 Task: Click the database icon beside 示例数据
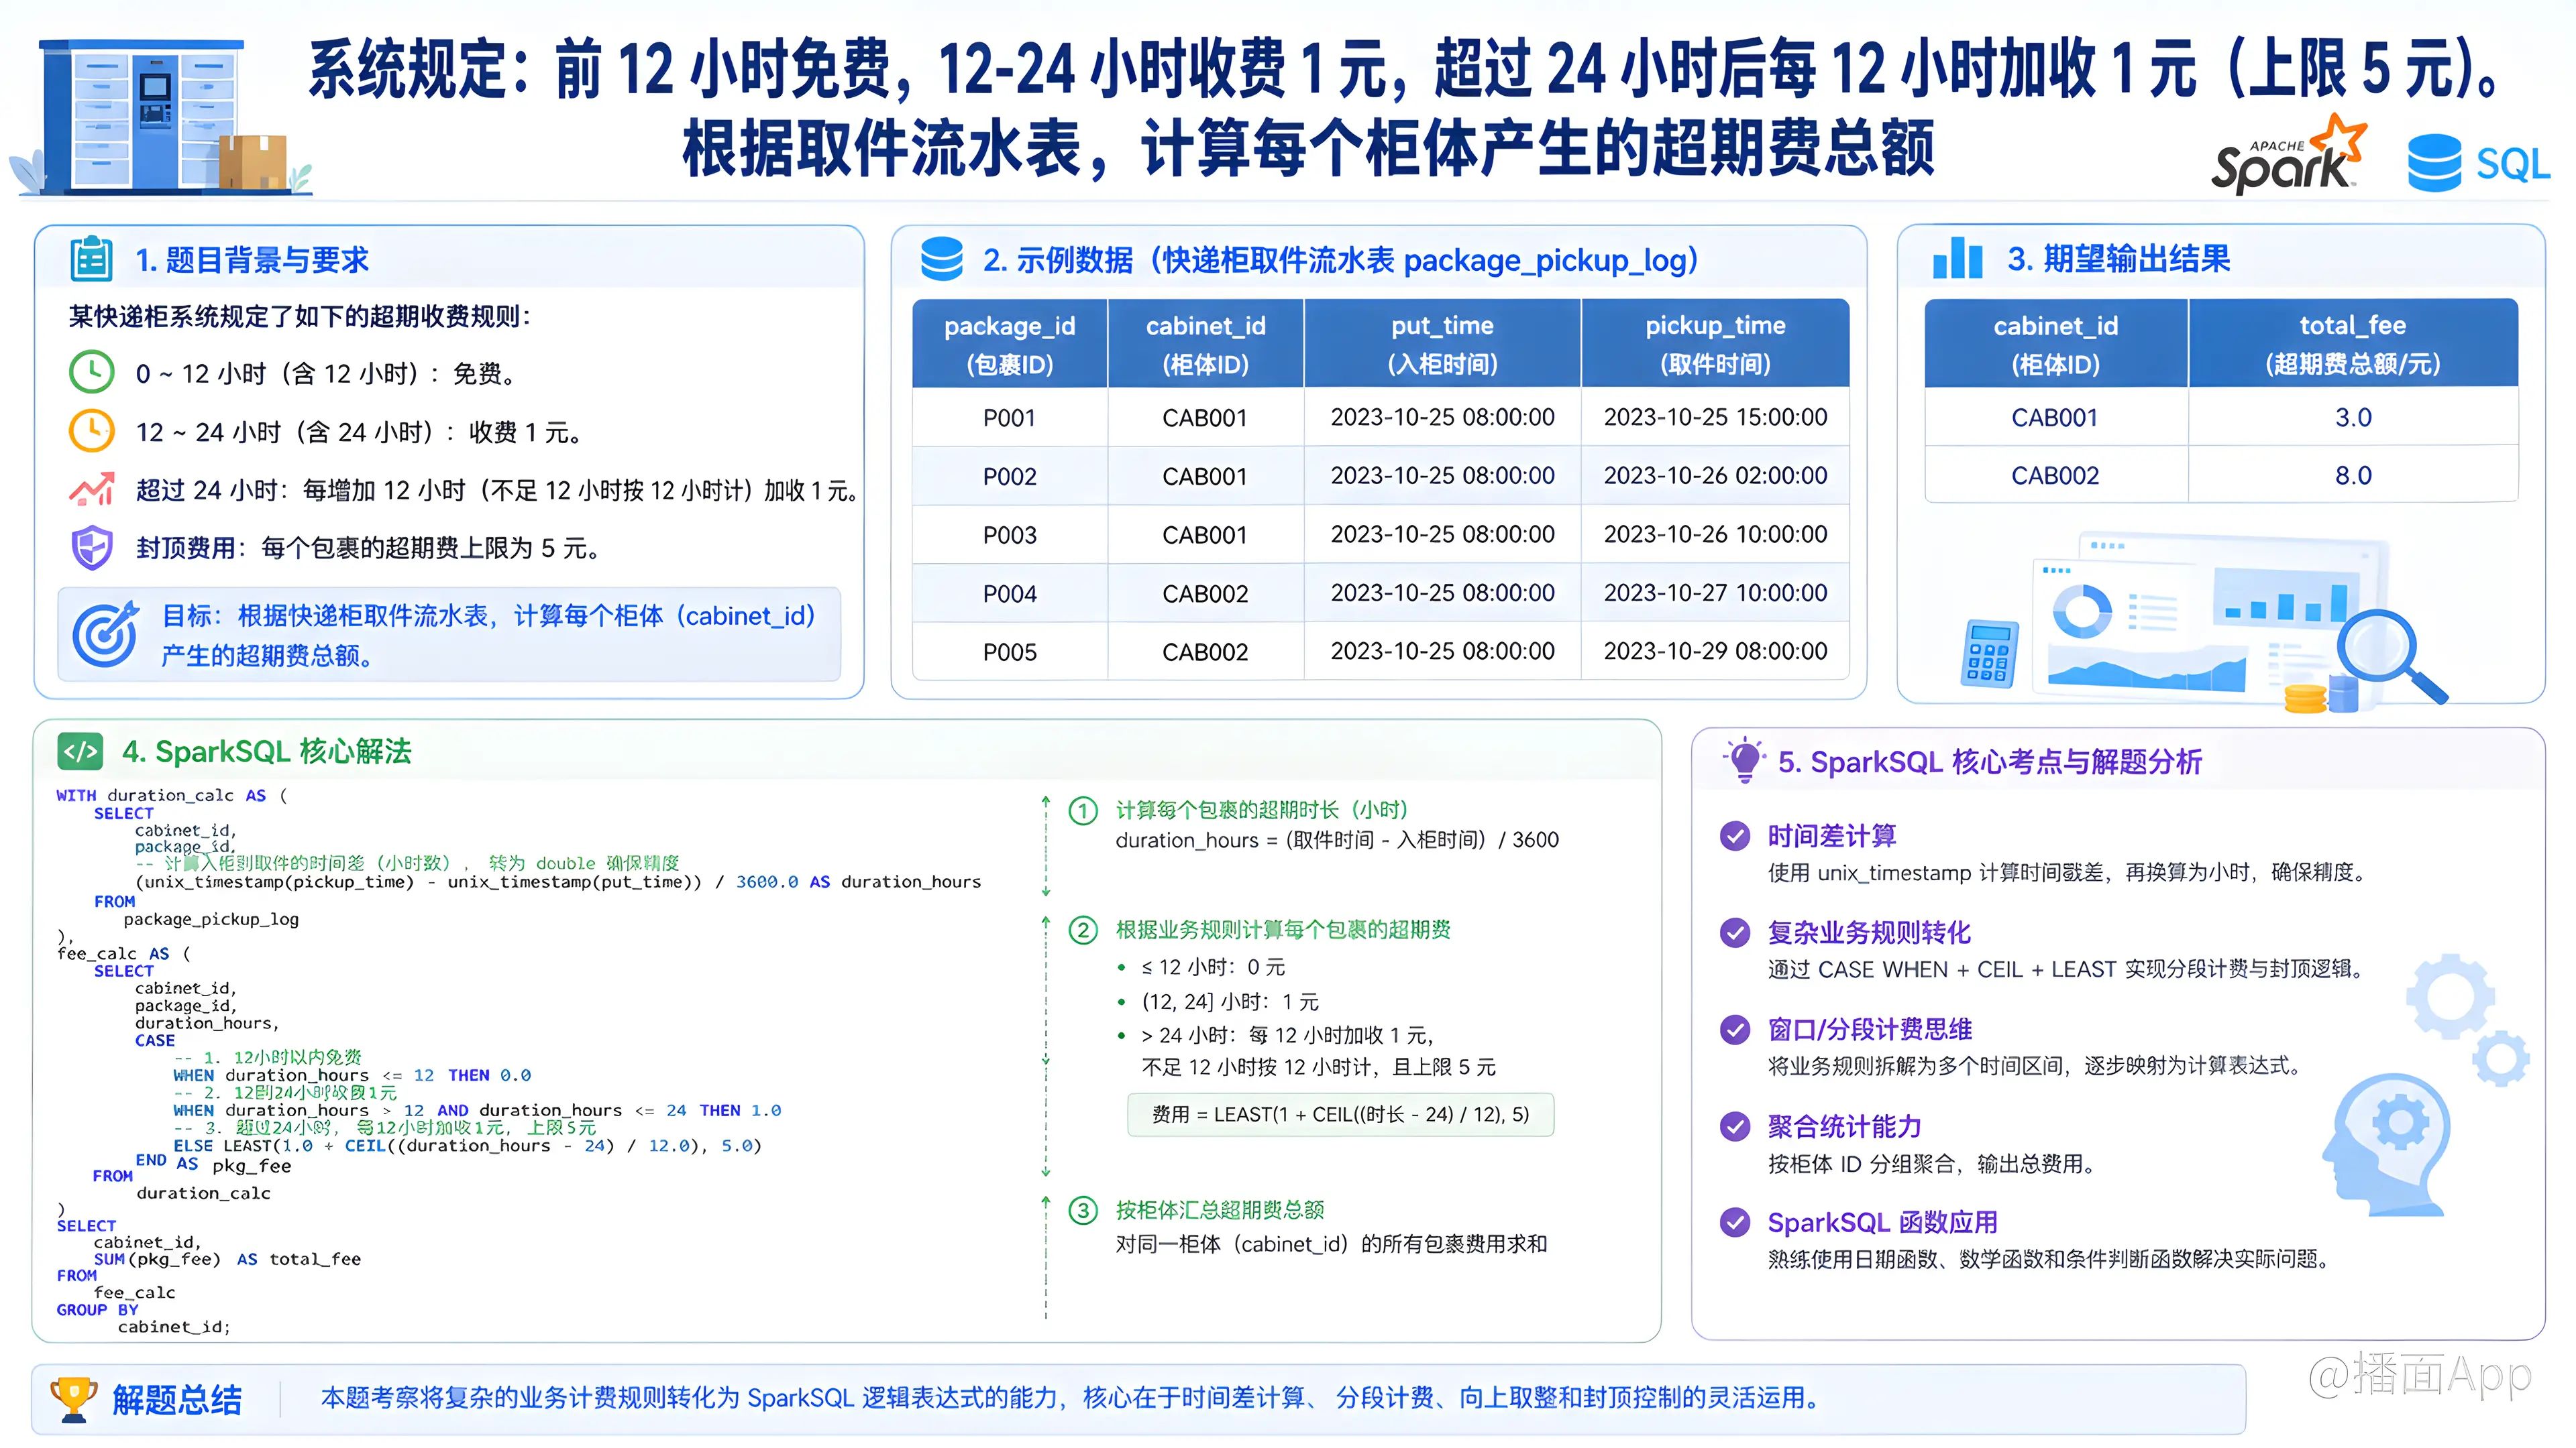coord(941,259)
